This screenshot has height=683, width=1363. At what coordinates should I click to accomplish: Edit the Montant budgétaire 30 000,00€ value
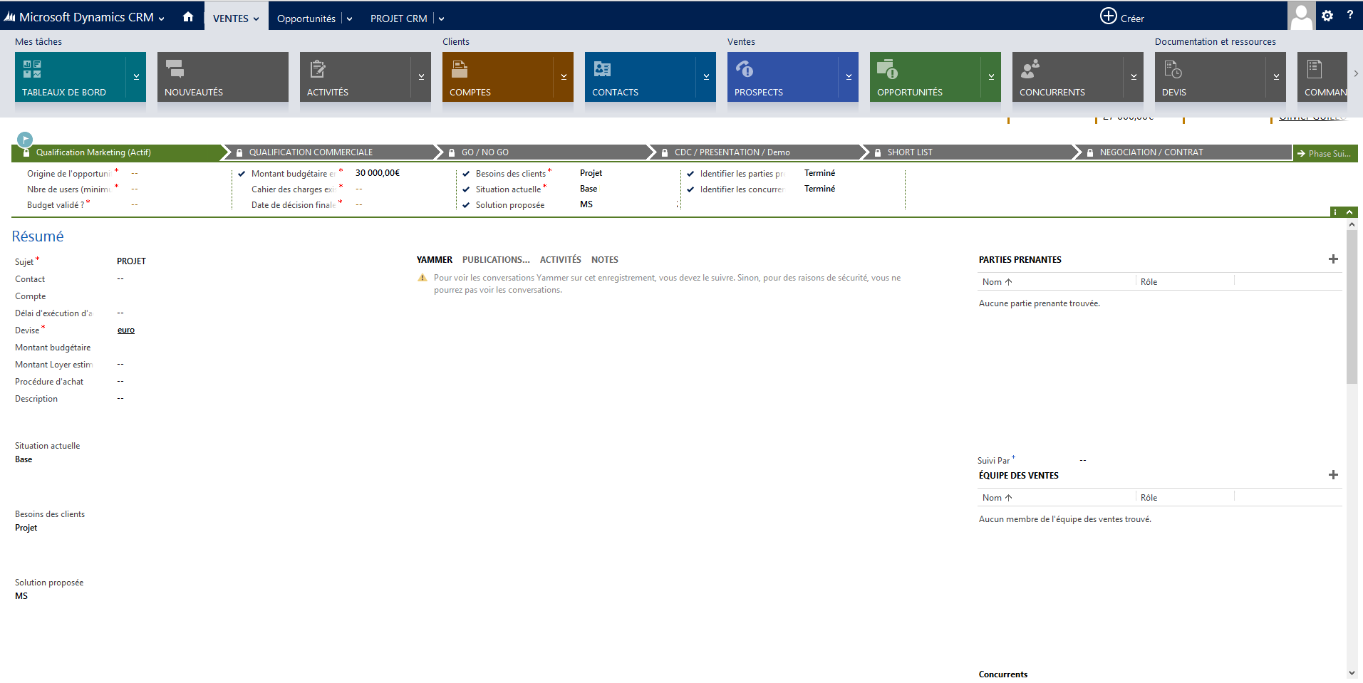(378, 173)
